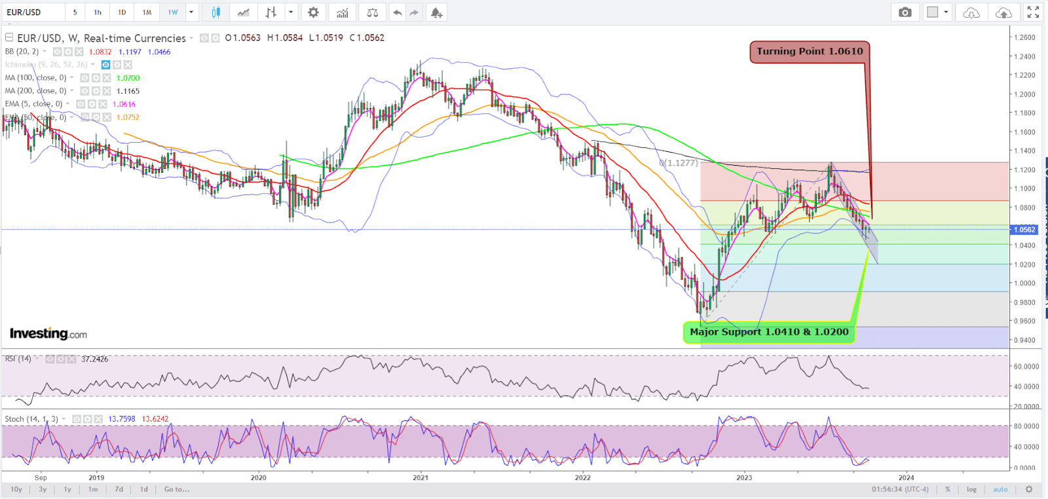Screen dimensions: 1048x499
Task: Open bottom-right chart properties gear
Action: [x=1029, y=489]
